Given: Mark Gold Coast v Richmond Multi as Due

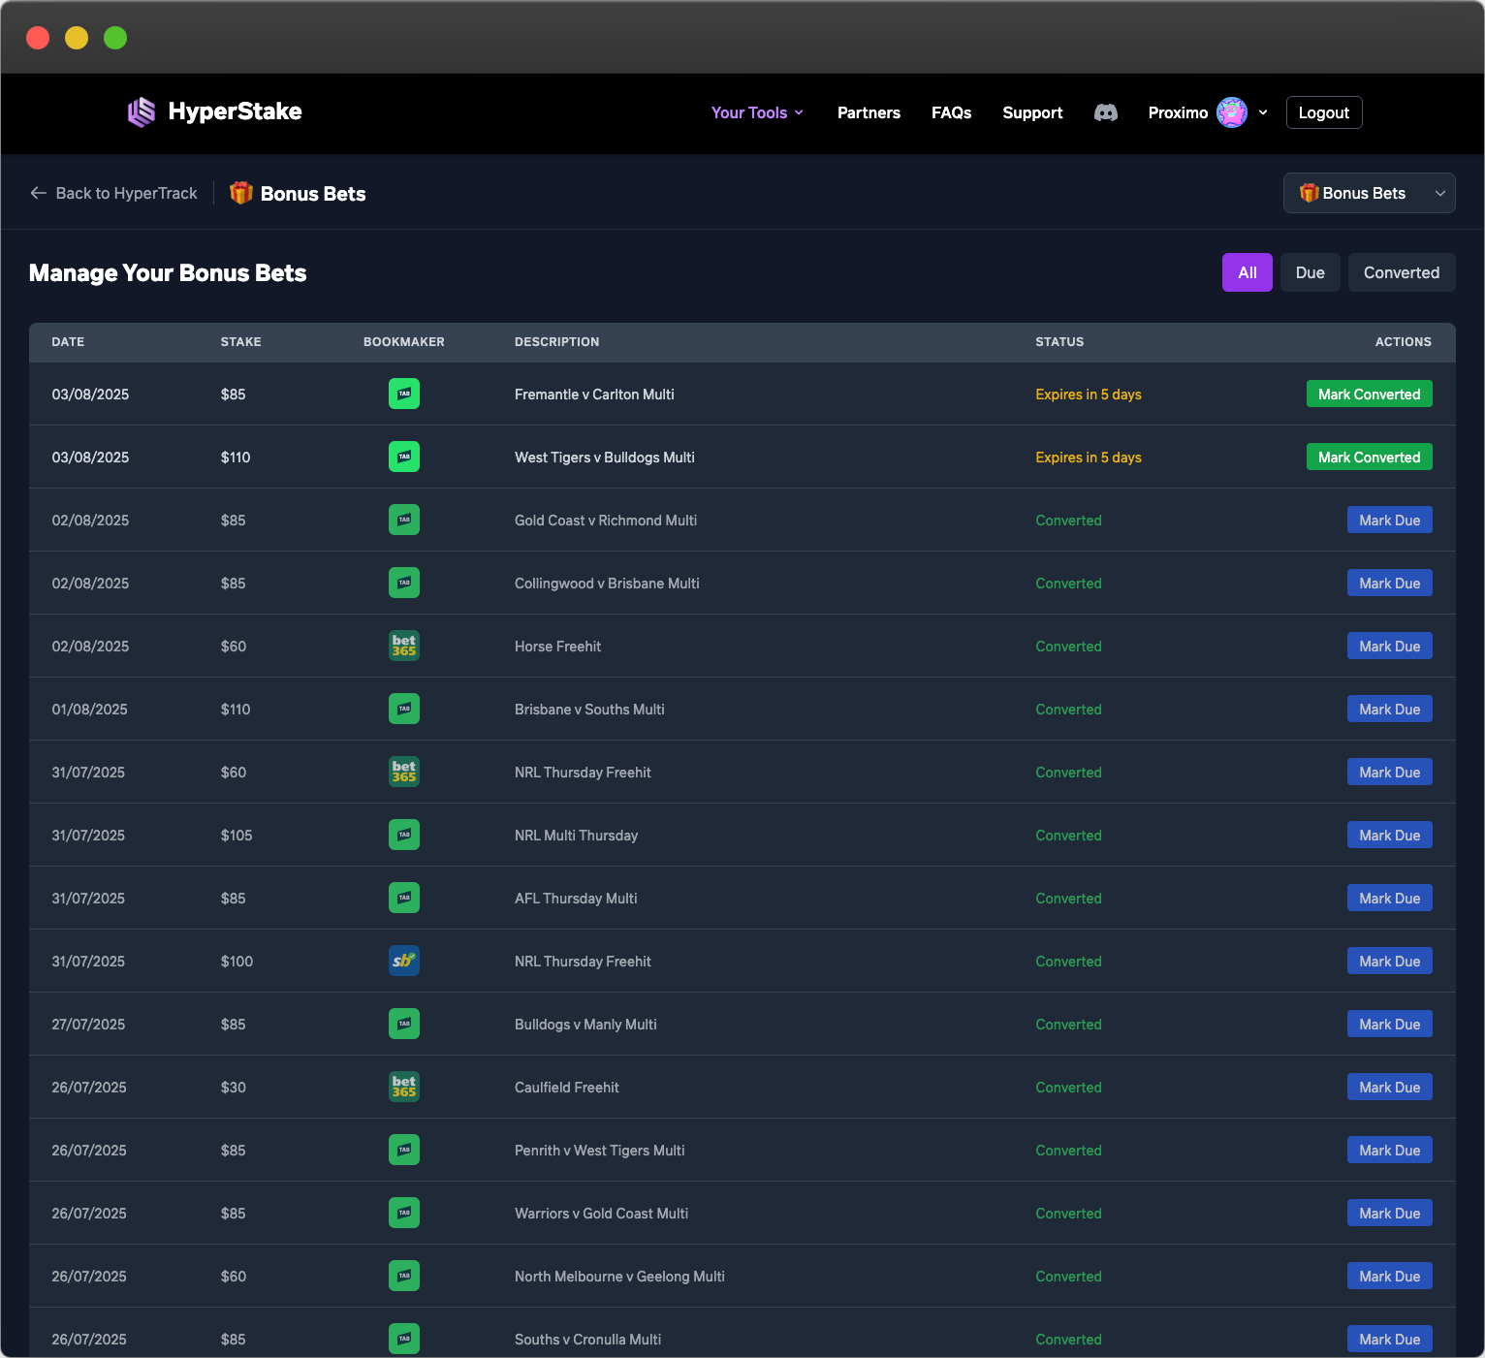Looking at the screenshot, I should (x=1390, y=520).
